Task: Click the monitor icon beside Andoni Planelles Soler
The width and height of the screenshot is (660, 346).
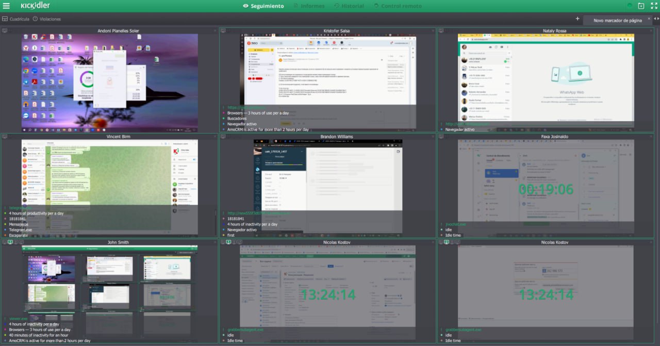Action: tap(5, 31)
